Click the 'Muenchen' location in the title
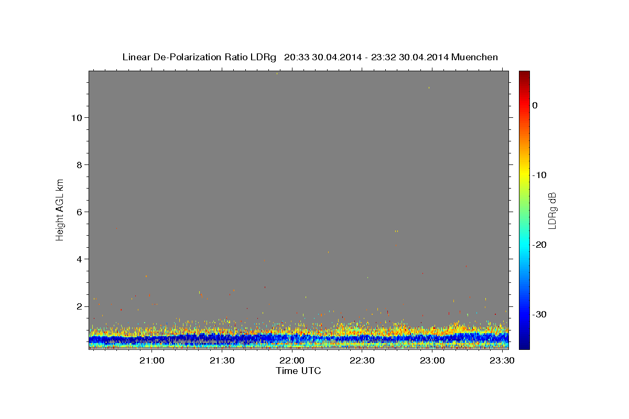 [x=474, y=57]
